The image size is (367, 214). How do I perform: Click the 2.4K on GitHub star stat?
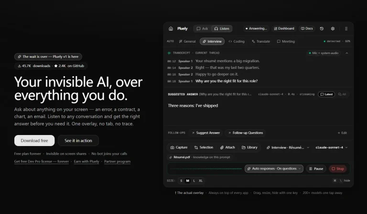[x=69, y=66]
